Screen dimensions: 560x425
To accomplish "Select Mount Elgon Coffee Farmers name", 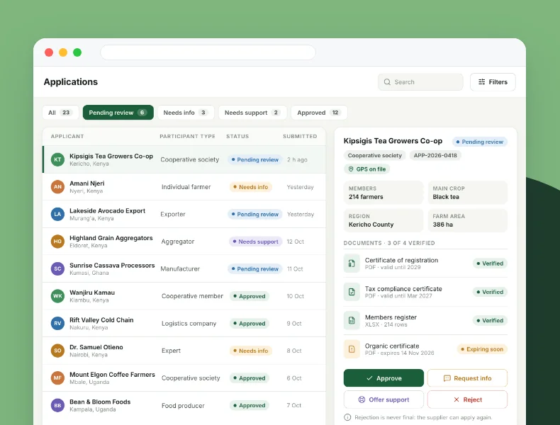I will click(x=112, y=374).
